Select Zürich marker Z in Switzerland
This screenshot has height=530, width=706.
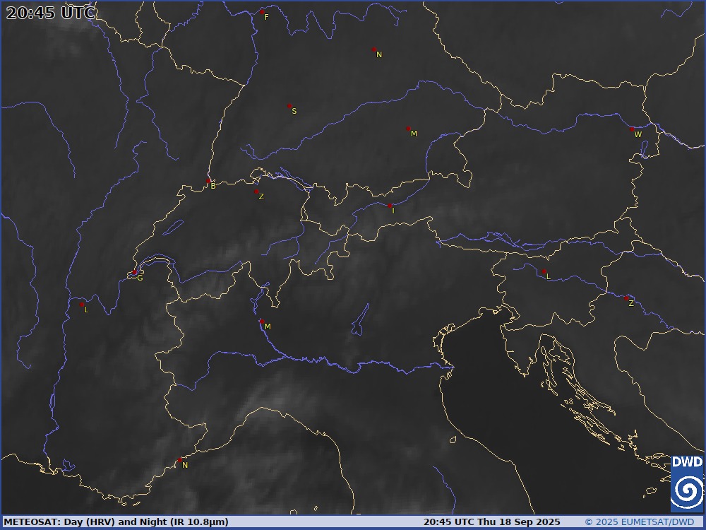tap(256, 192)
